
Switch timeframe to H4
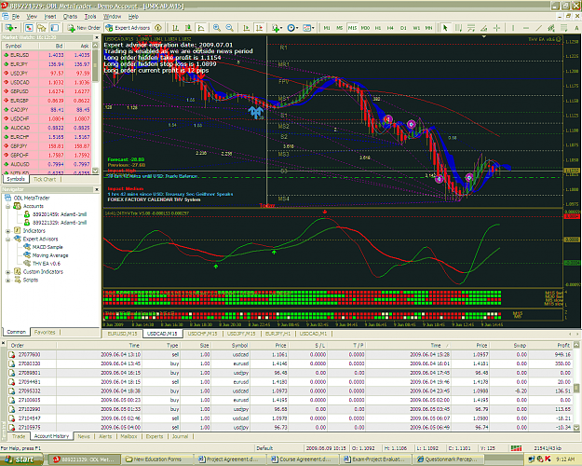[x=390, y=28]
